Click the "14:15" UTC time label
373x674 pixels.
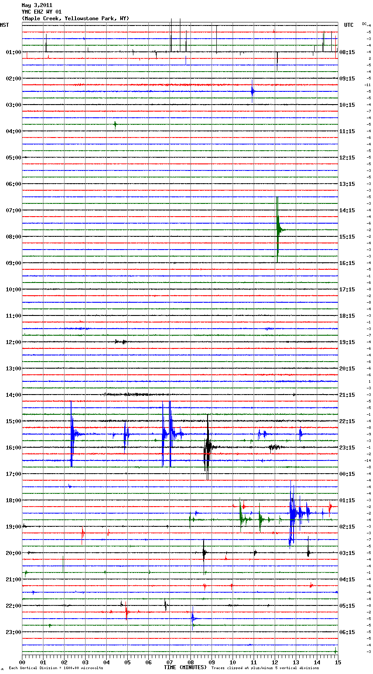pos(347,210)
